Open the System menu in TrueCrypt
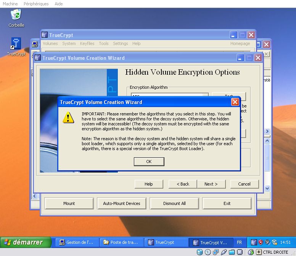296x256 pixels. (x=69, y=43)
